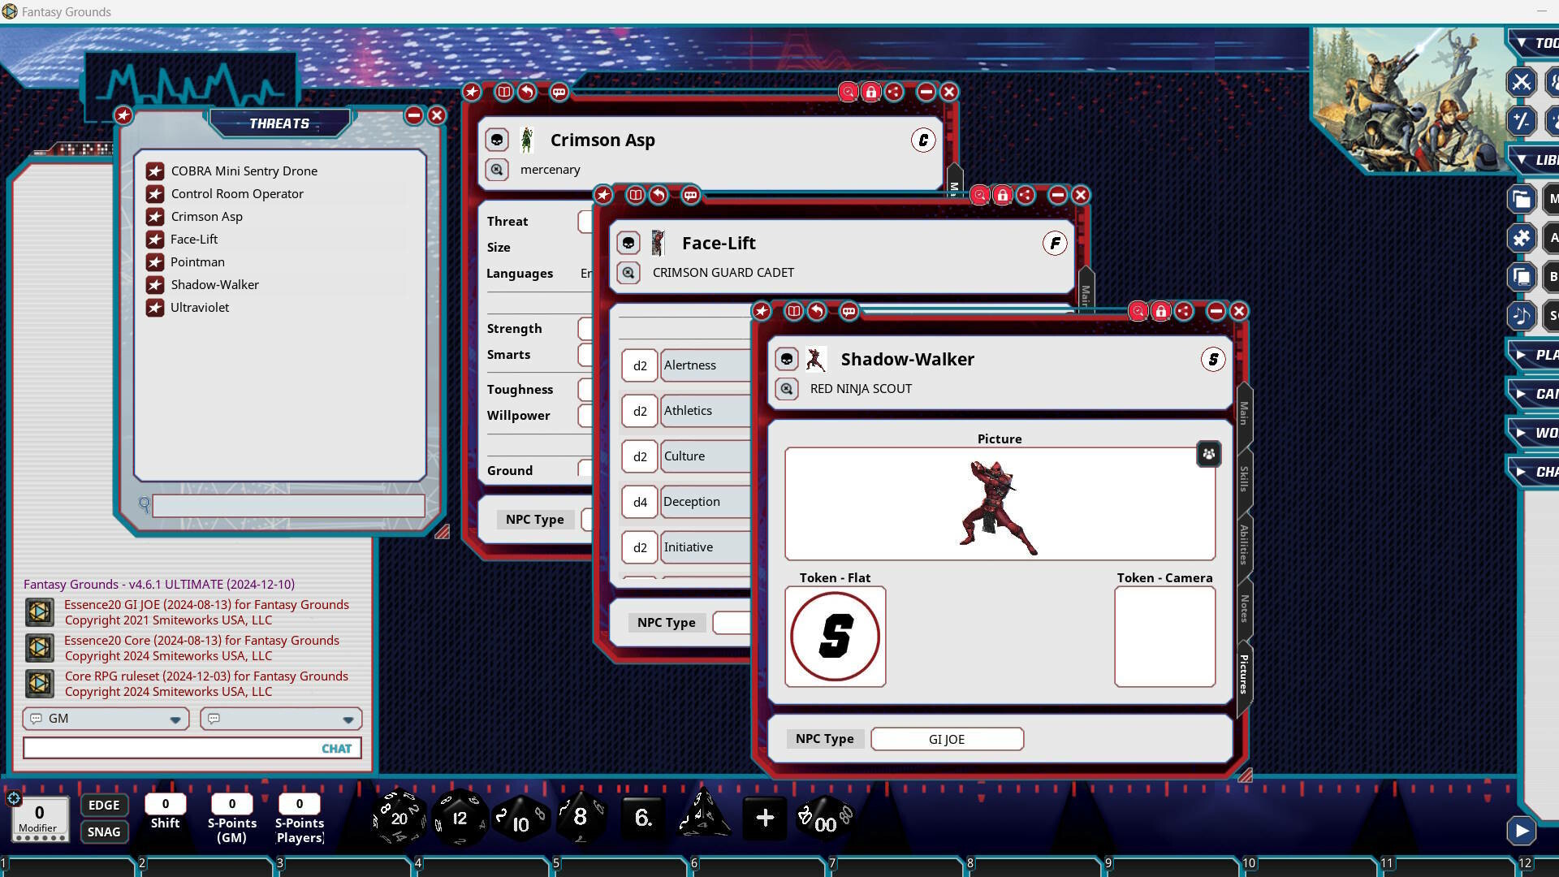Pin the Shadow-Walker window with the star icon
This screenshot has width=1559, height=877.
click(x=762, y=311)
